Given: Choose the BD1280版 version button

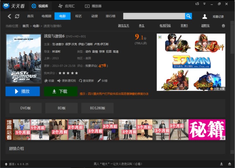Looking at the screenshot, I should tap(97, 108).
